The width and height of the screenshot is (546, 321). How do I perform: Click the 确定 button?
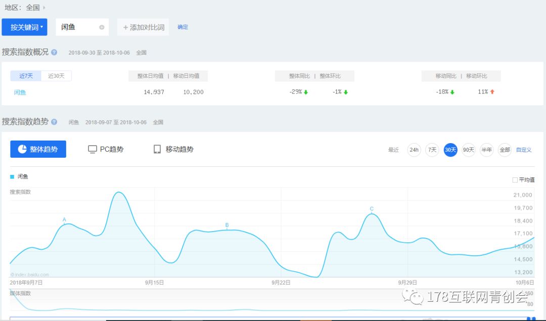pos(182,27)
